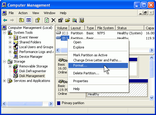Click the Search magnifier toolbar icon
This screenshot has height=115, width=156.
click(74, 20)
